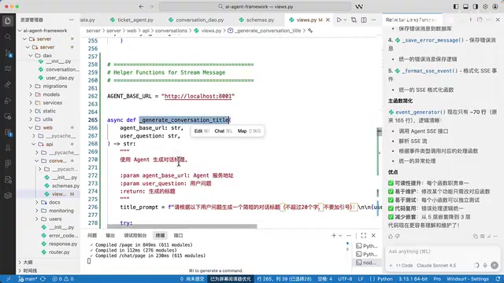Open notifications bell in status bar
This screenshot has height=283, width=504.
click(x=498, y=279)
